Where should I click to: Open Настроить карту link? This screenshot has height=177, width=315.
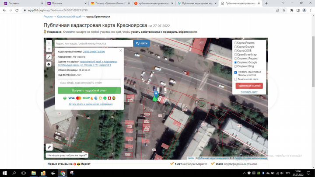249,92
